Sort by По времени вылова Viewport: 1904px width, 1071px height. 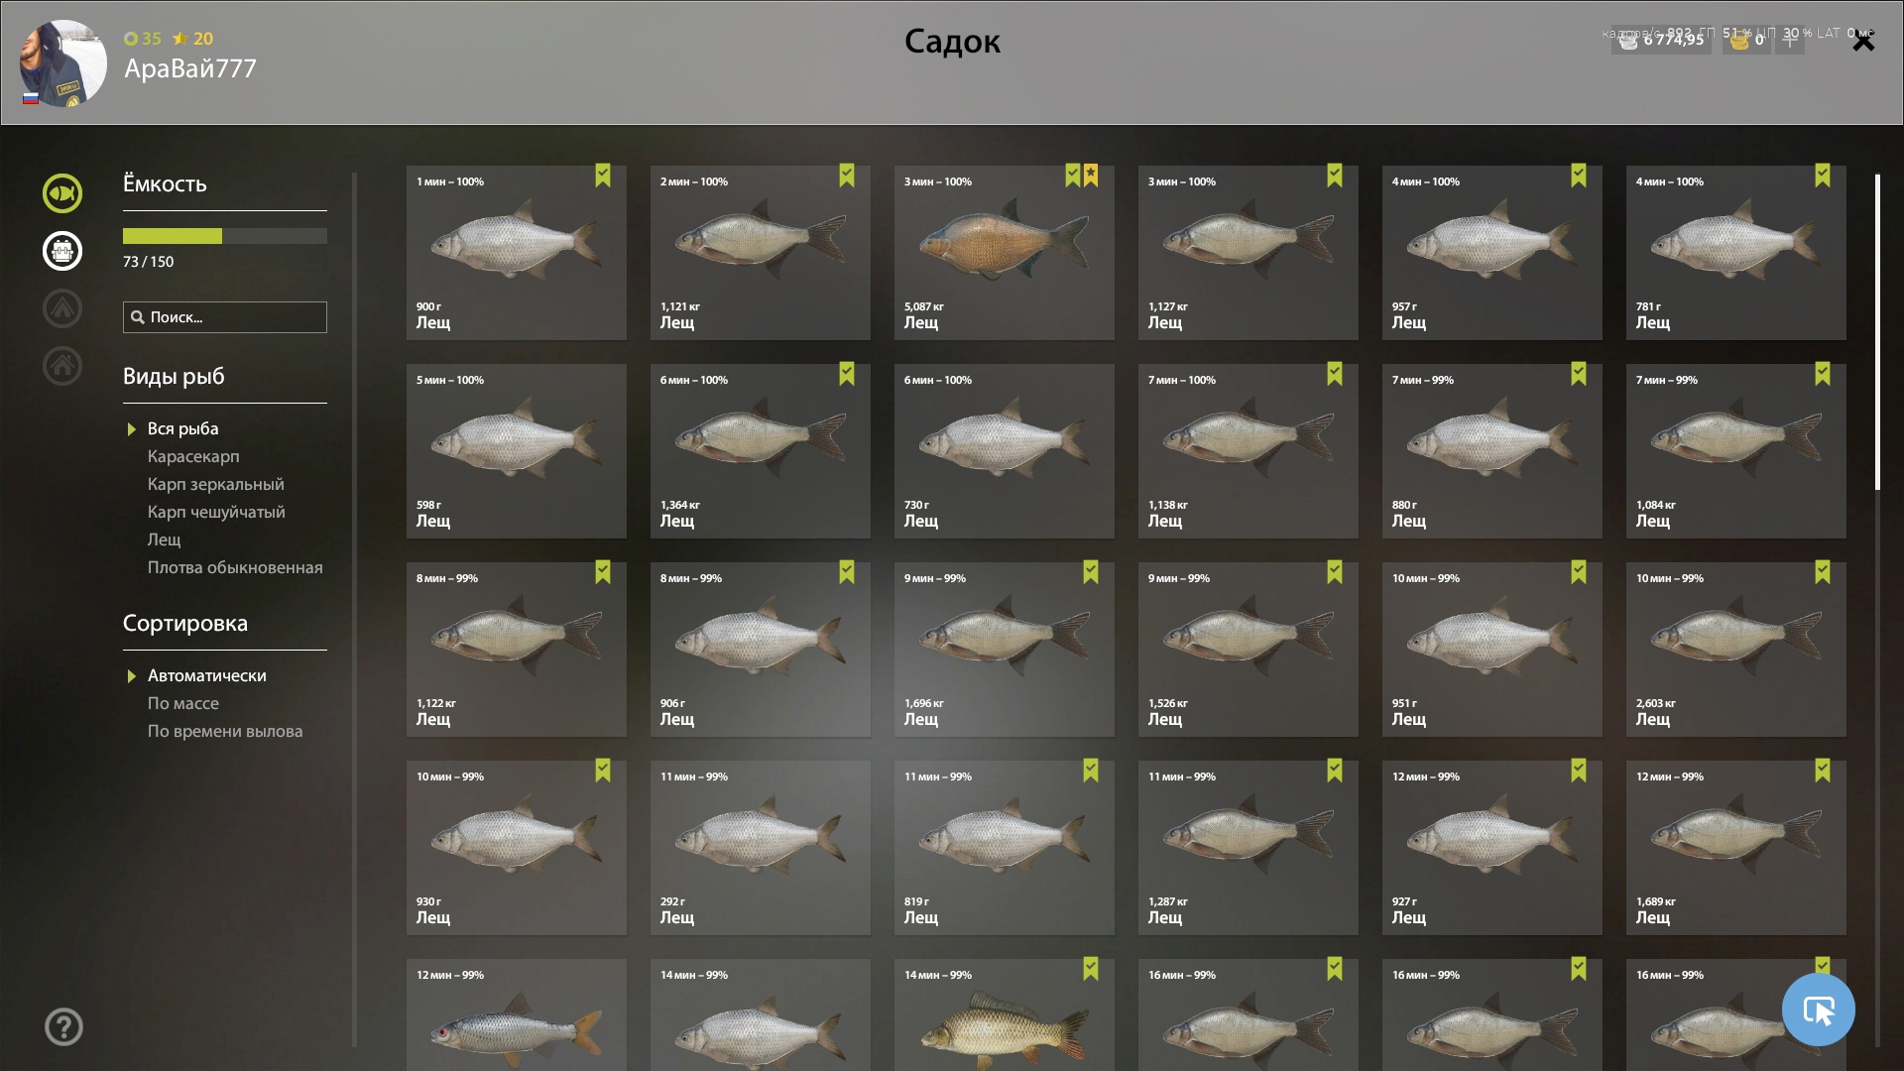[x=225, y=731]
